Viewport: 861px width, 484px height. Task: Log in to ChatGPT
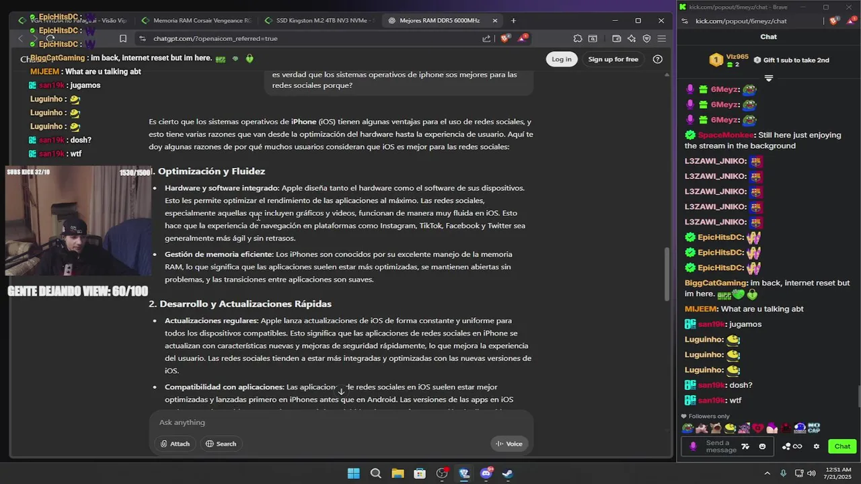562,59
